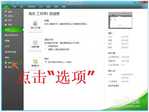Click the 添加作者 (Add an author) field
The height and width of the screenshot is (112, 149).
coord(125,78)
